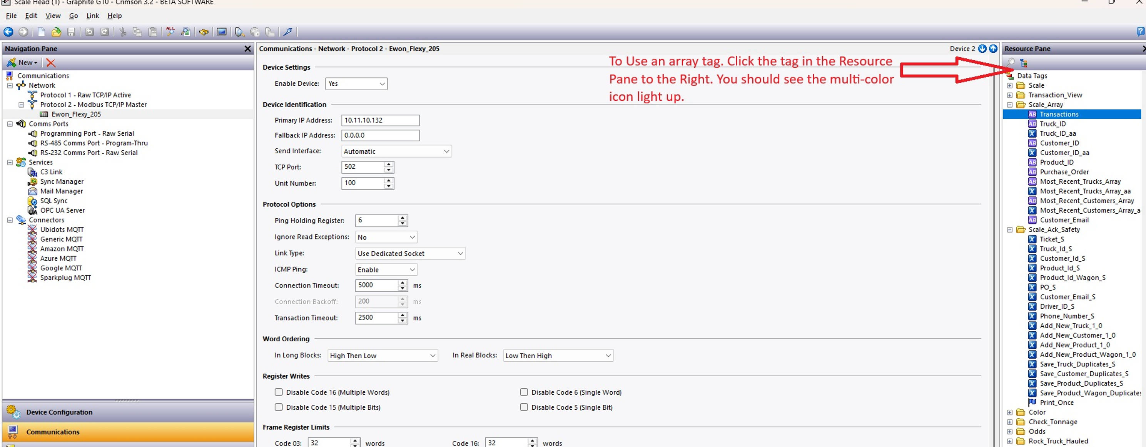Select the Sync Manager service

pos(62,181)
